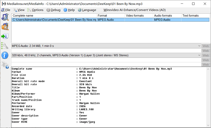This screenshot has height=128, width=211.
Task: Click the Title value Been By Now
Action: pos(88,88)
